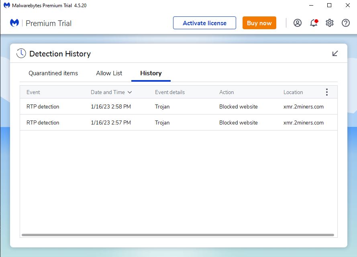Click the Activate license button
The width and height of the screenshot is (357, 257).
point(204,23)
